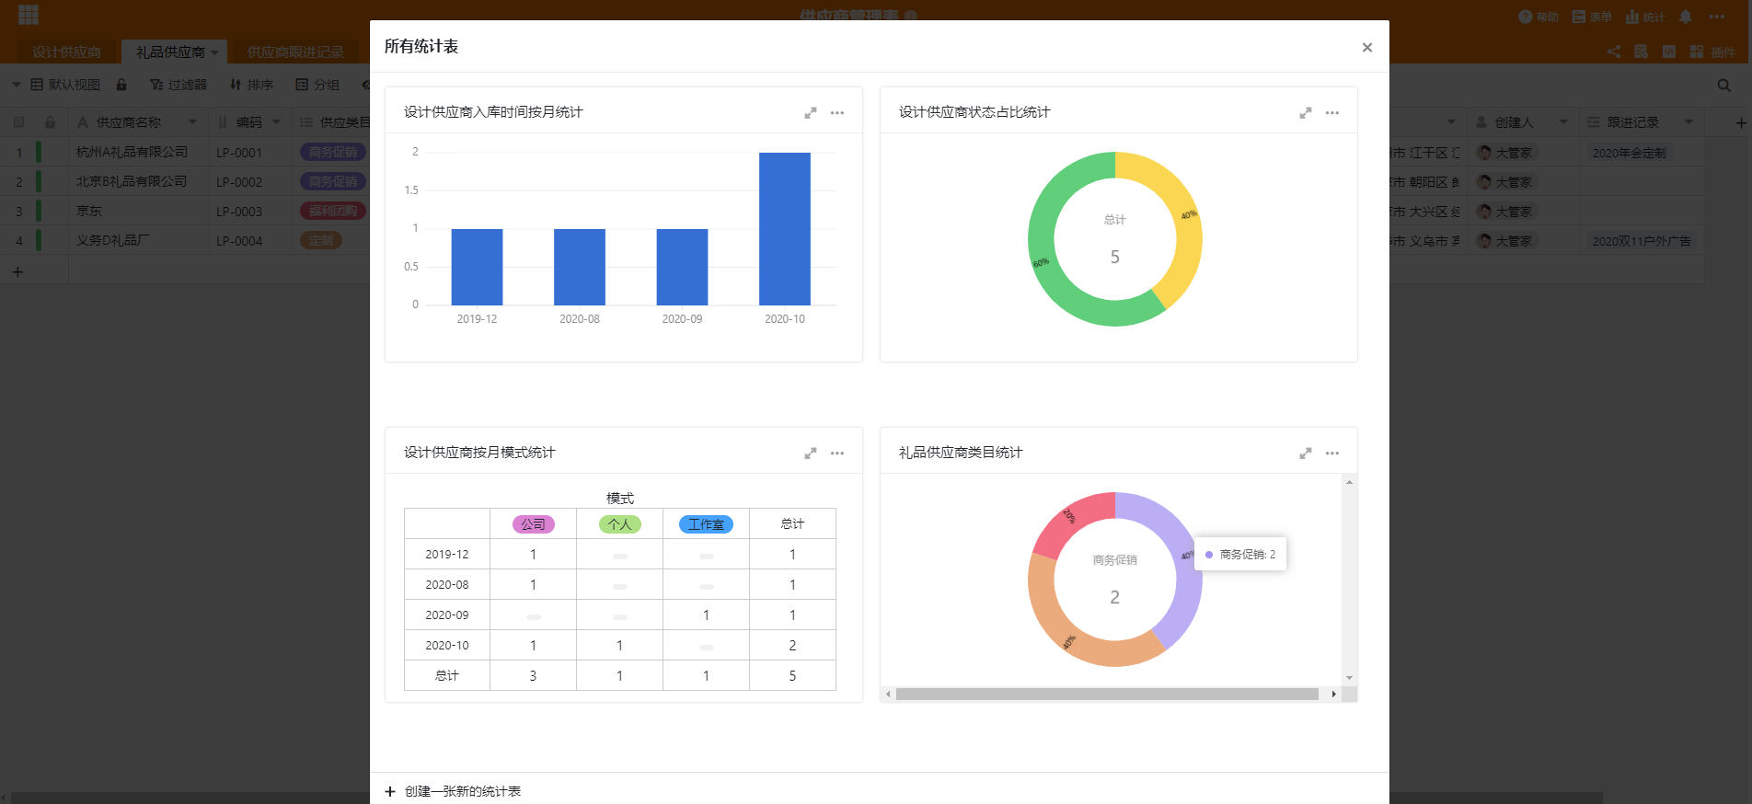Open the 分组 group tool
The width and height of the screenshot is (1752, 804).
point(317,85)
